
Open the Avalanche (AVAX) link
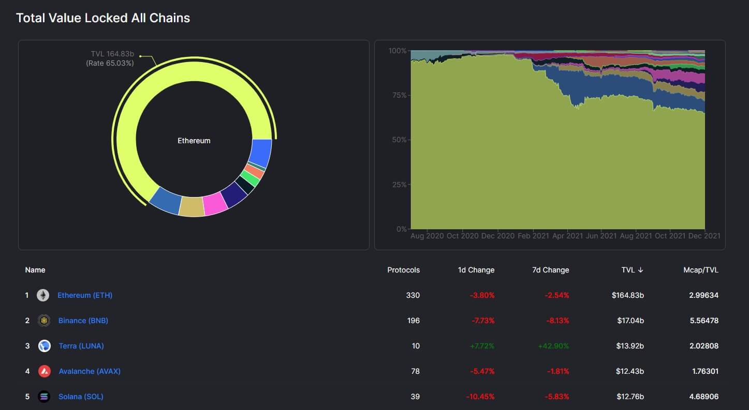pyautogui.click(x=90, y=371)
